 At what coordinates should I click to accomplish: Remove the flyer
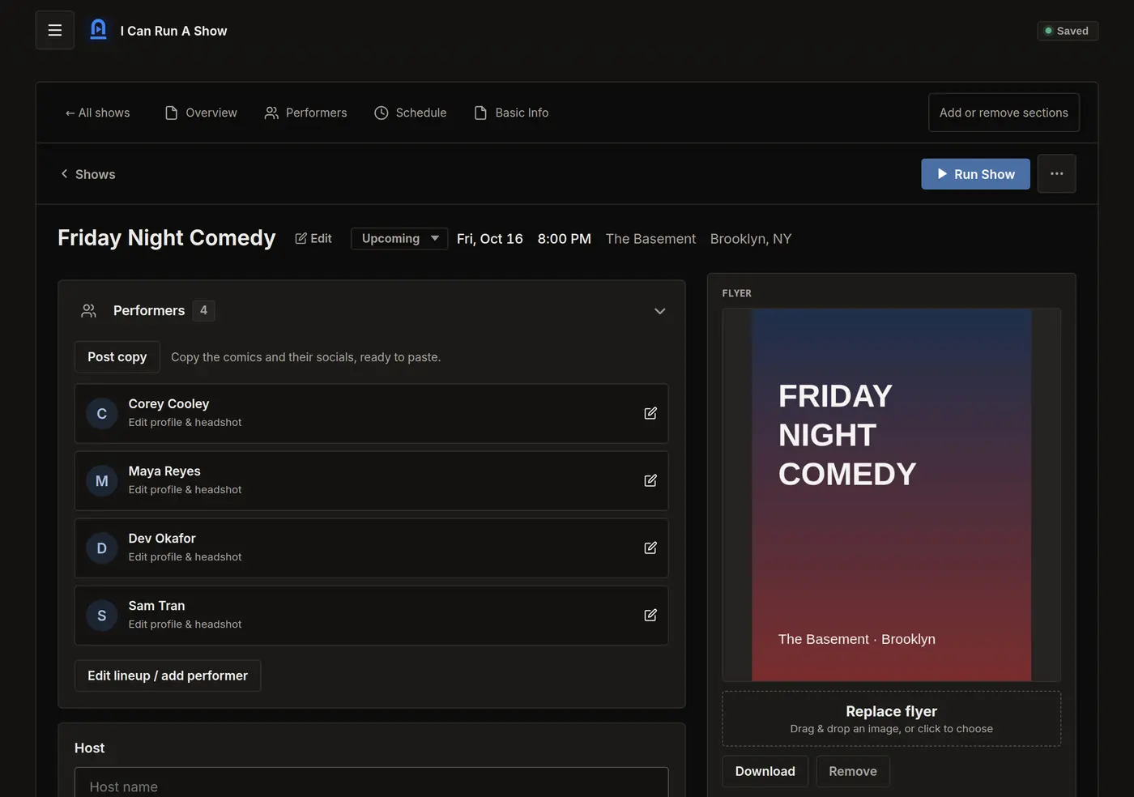853,771
